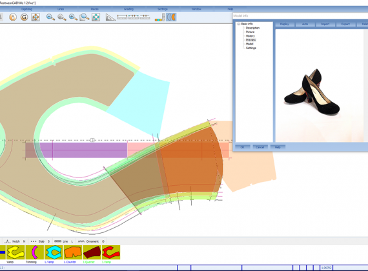Open the Grading menu

click(128, 9)
